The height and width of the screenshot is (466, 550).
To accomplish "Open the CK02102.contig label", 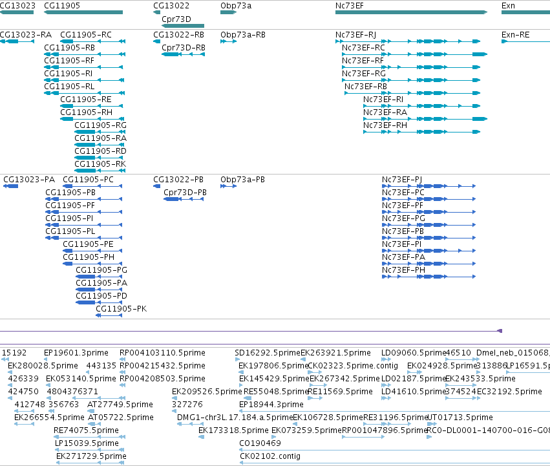I will pyautogui.click(x=270, y=456).
